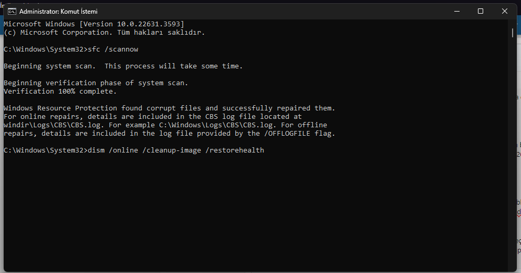Click the 'Beginning system scan.' text
Screen dimensions: 521x273
point(49,66)
